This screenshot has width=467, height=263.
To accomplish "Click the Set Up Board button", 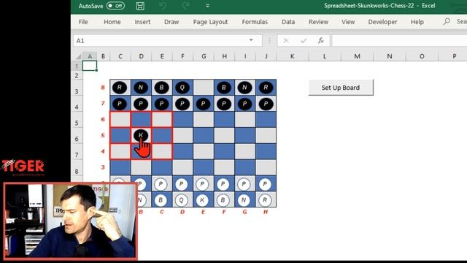I will (341, 88).
